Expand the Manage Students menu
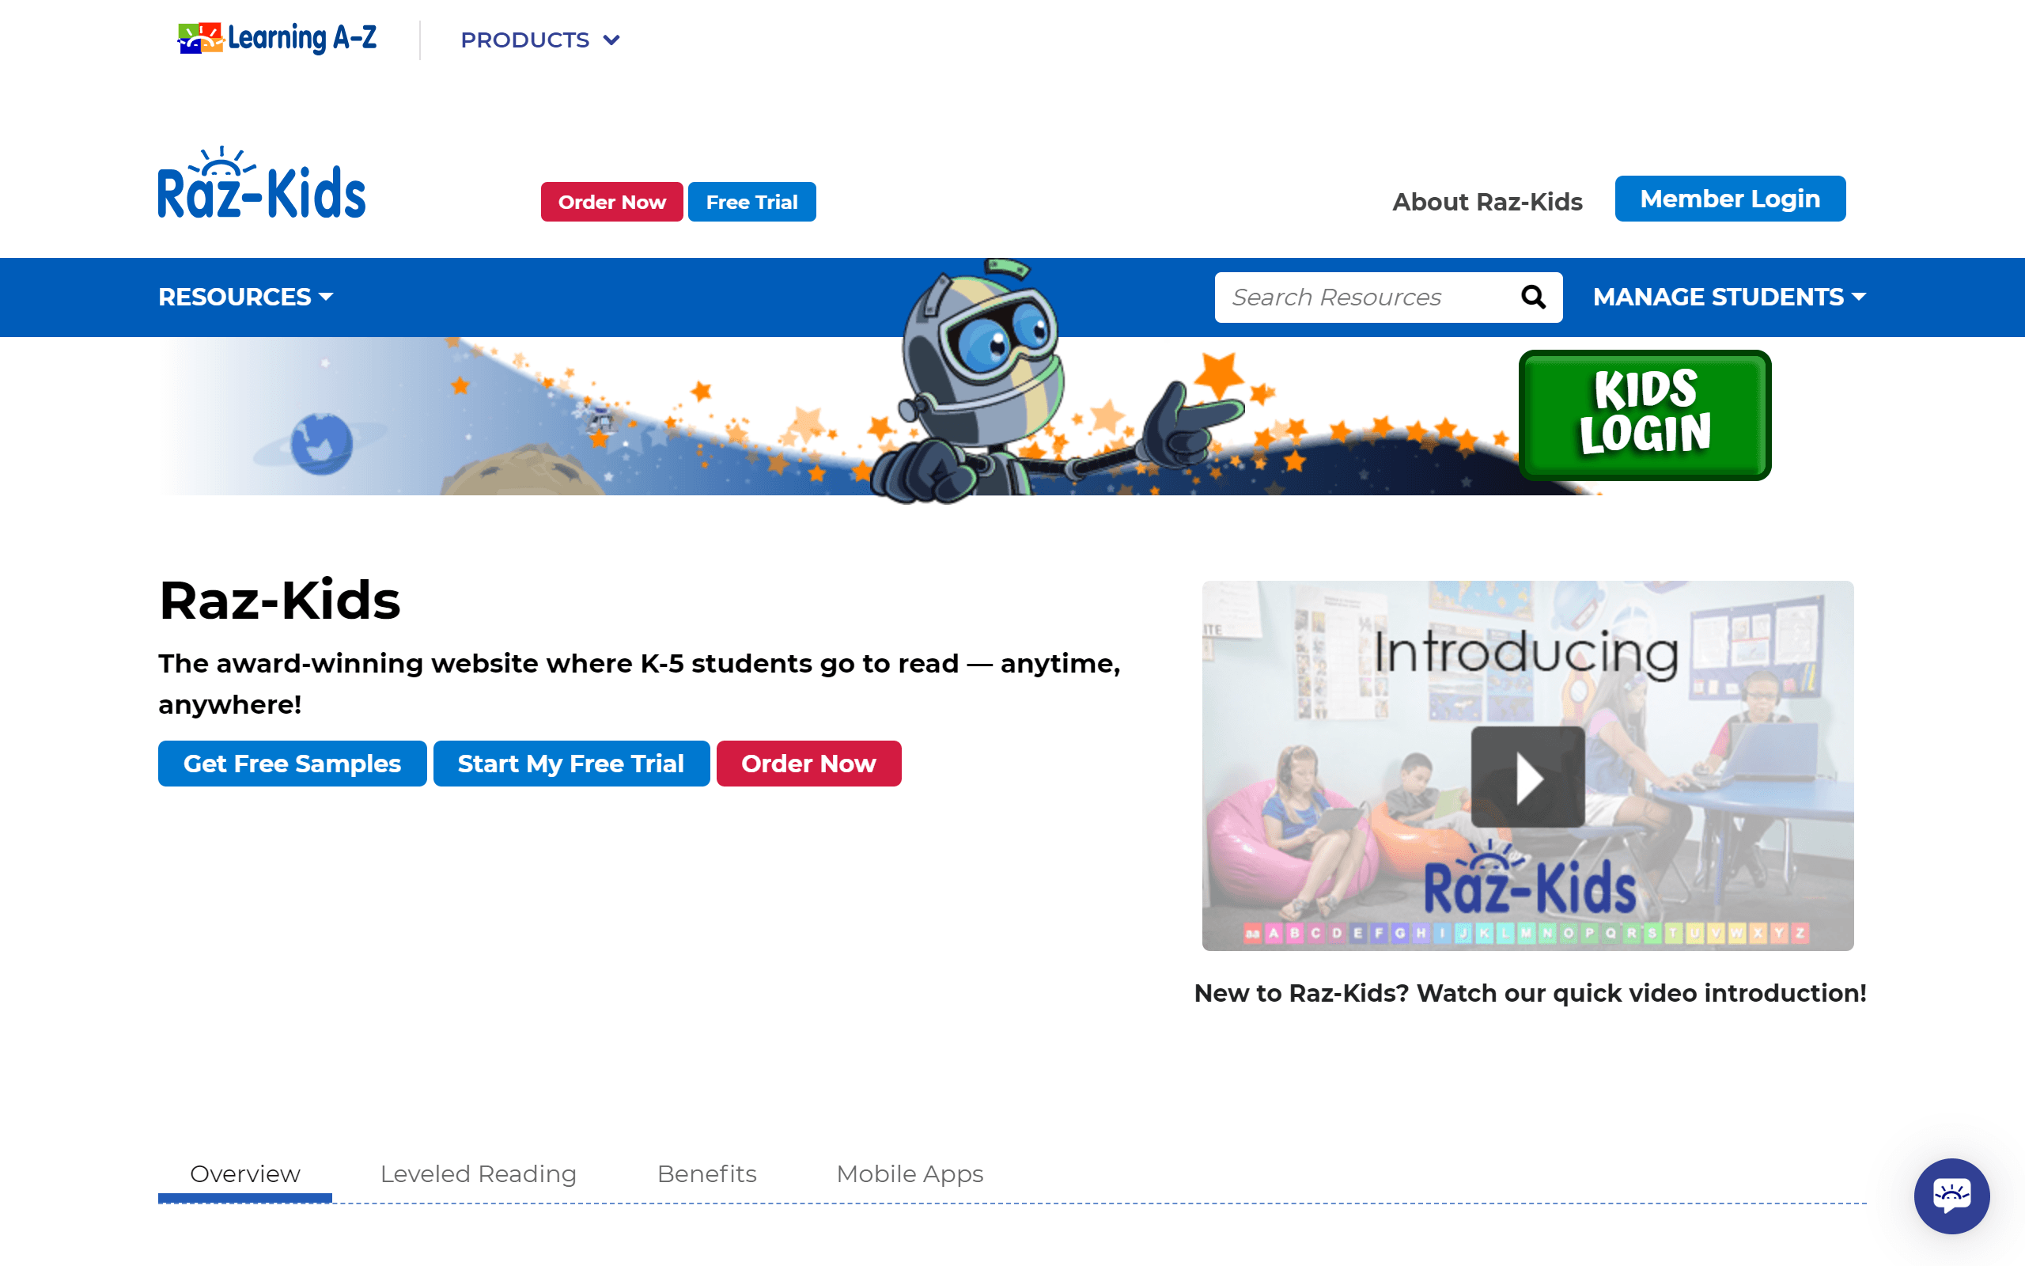This screenshot has width=2025, height=1266. 1729,298
